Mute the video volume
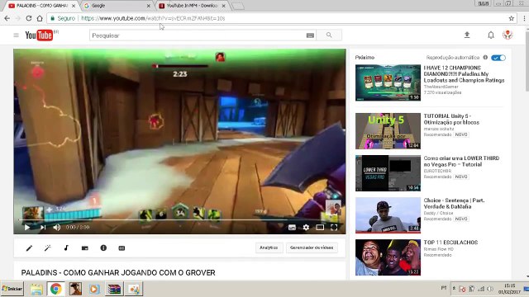 click(x=57, y=228)
